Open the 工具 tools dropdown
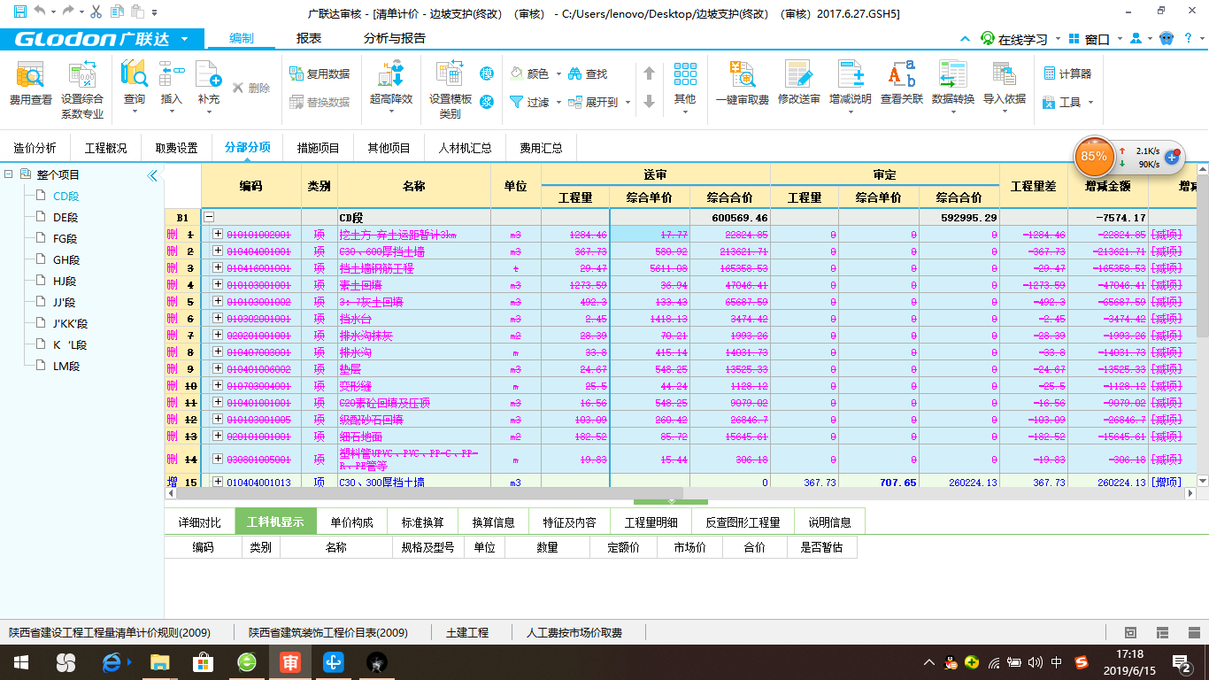This screenshot has height=680, width=1209. (1068, 102)
